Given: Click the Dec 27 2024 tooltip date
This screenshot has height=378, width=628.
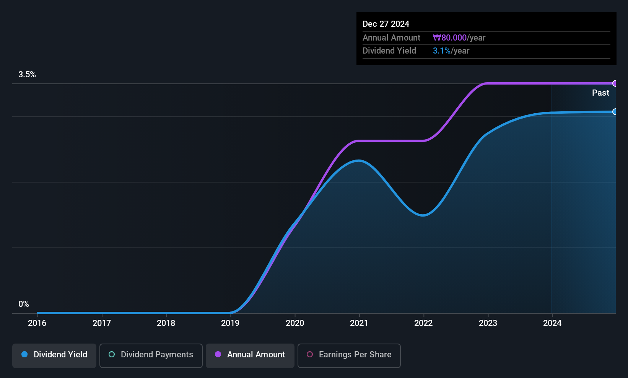Looking at the screenshot, I should [386, 24].
